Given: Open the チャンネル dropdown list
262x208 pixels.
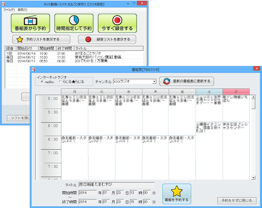Looking at the screenshot, I should click(154, 81).
